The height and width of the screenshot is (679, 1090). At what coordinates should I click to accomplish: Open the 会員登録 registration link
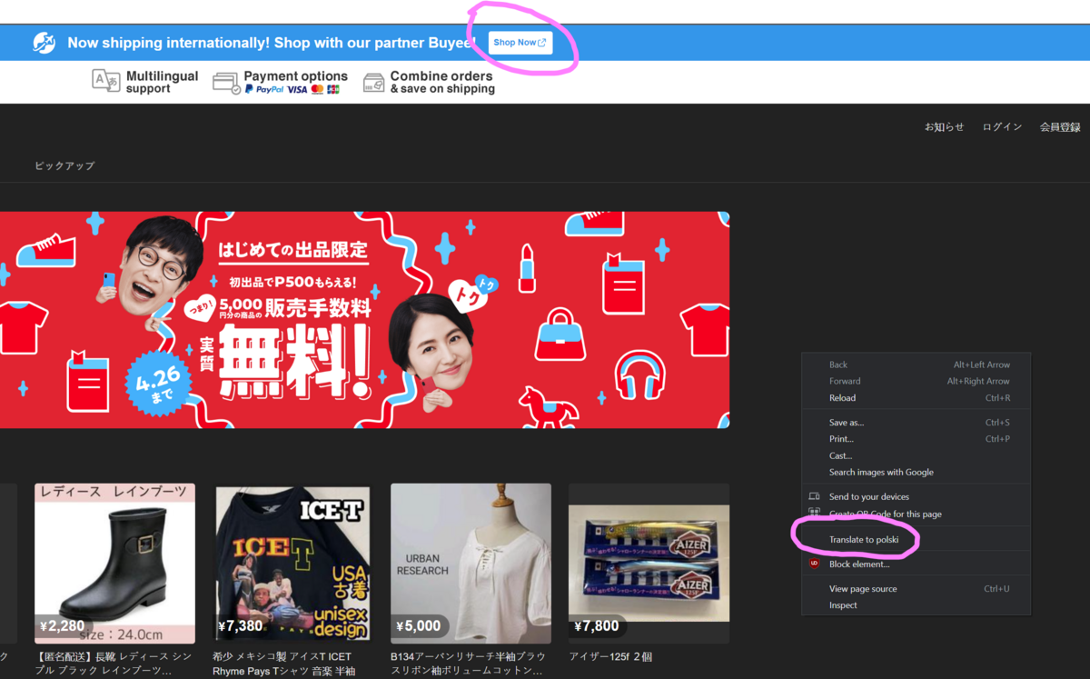coord(1060,127)
